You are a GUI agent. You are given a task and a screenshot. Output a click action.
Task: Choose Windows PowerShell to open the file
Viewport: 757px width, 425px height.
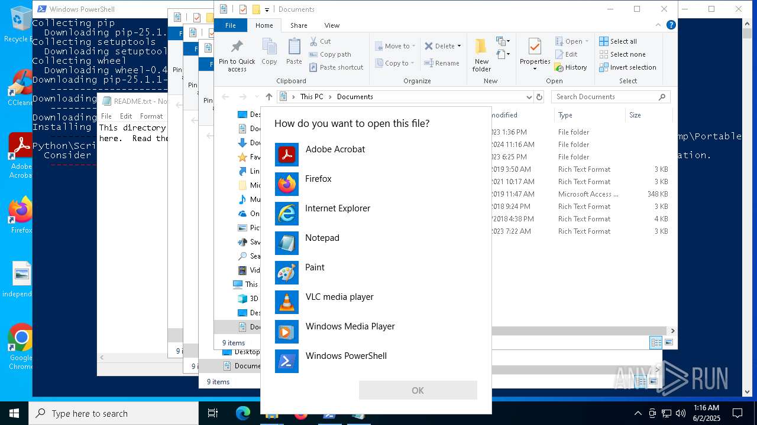coord(376,361)
